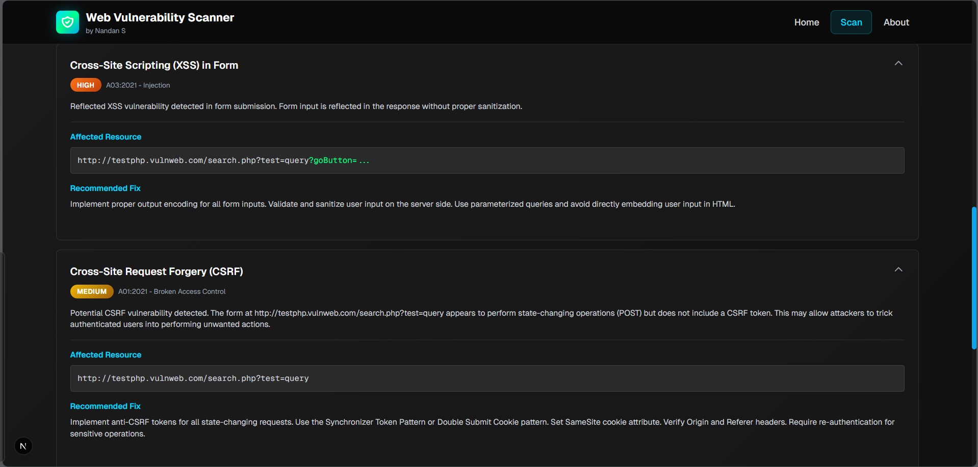Collapse the Cross-Site Request Forgery card chevron
978x467 pixels.
click(x=898, y=269)
